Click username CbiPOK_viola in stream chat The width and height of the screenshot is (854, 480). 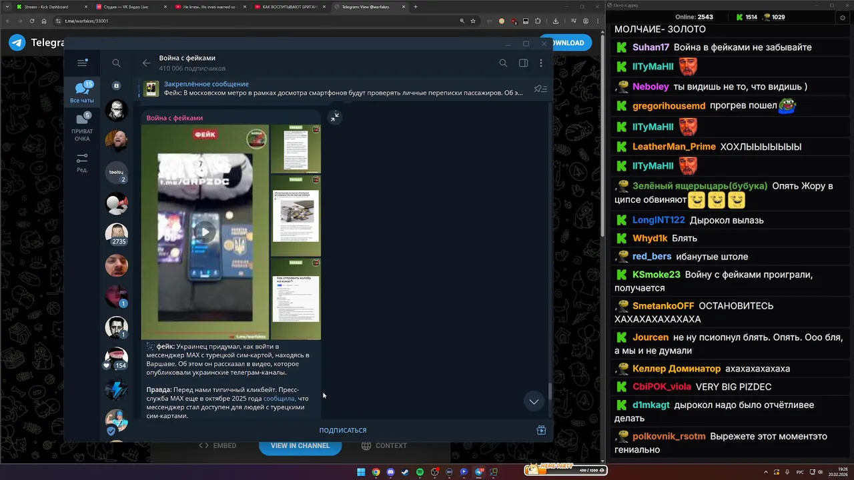coord(662,387)
